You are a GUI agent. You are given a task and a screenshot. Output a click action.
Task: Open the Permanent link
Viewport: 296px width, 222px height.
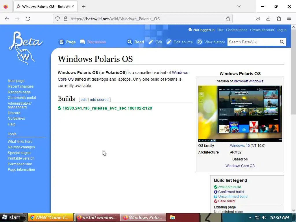(x=20, y=164)
